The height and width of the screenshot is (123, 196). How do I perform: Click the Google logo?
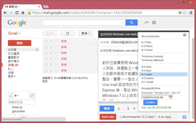17,23
